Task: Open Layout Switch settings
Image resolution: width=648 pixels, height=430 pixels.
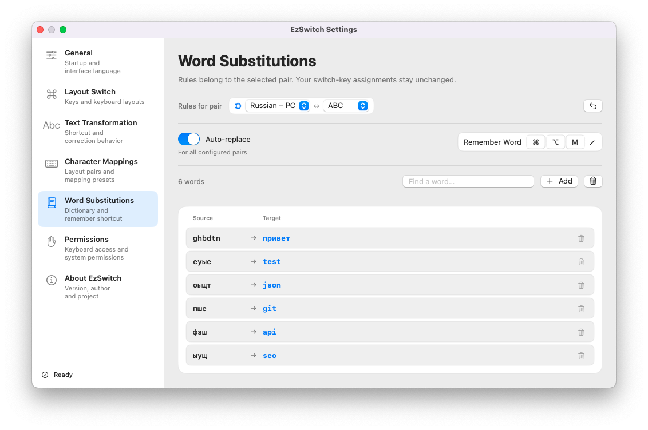Action: (x=97, y=97)
